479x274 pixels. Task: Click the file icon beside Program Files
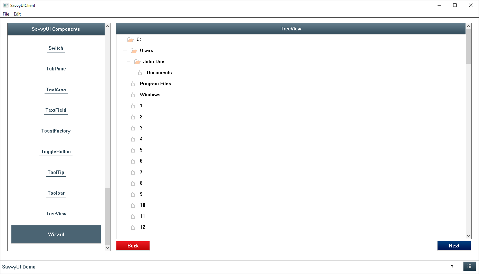[x=133, y=84]
